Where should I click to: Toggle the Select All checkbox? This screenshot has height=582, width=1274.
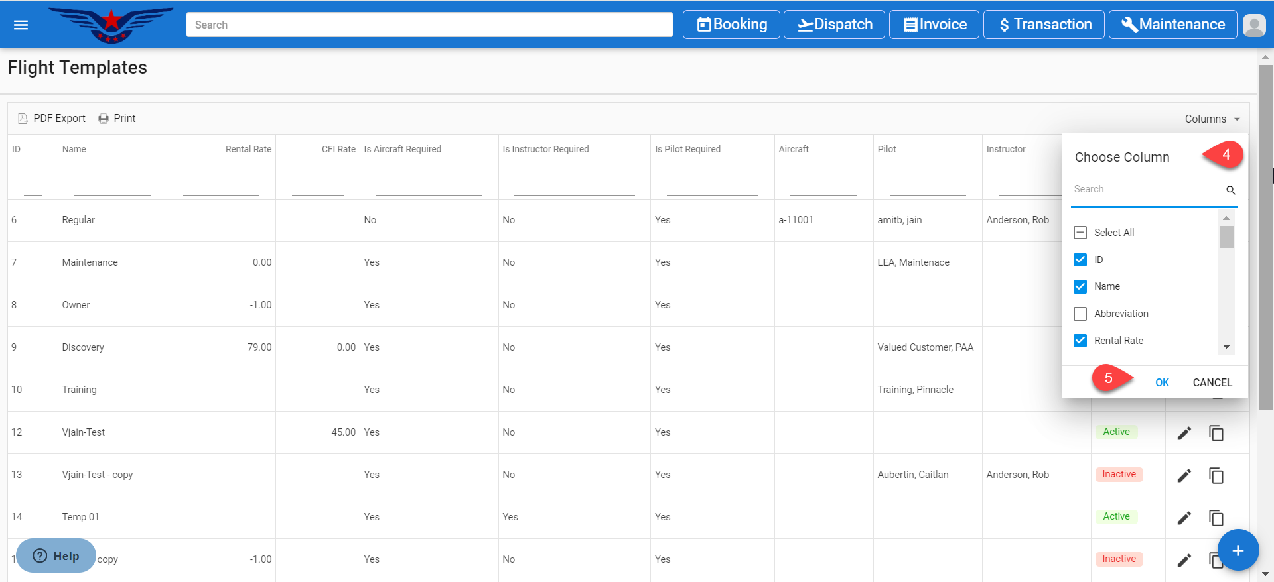coord(1080,233)
